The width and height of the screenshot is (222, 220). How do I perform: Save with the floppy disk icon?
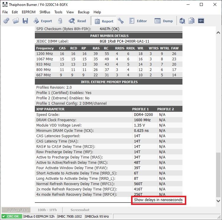25,21
